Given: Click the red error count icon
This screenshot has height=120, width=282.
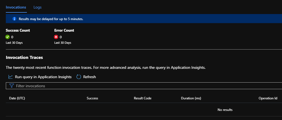Looking at the screenshot, I should [x=56, y=37].
